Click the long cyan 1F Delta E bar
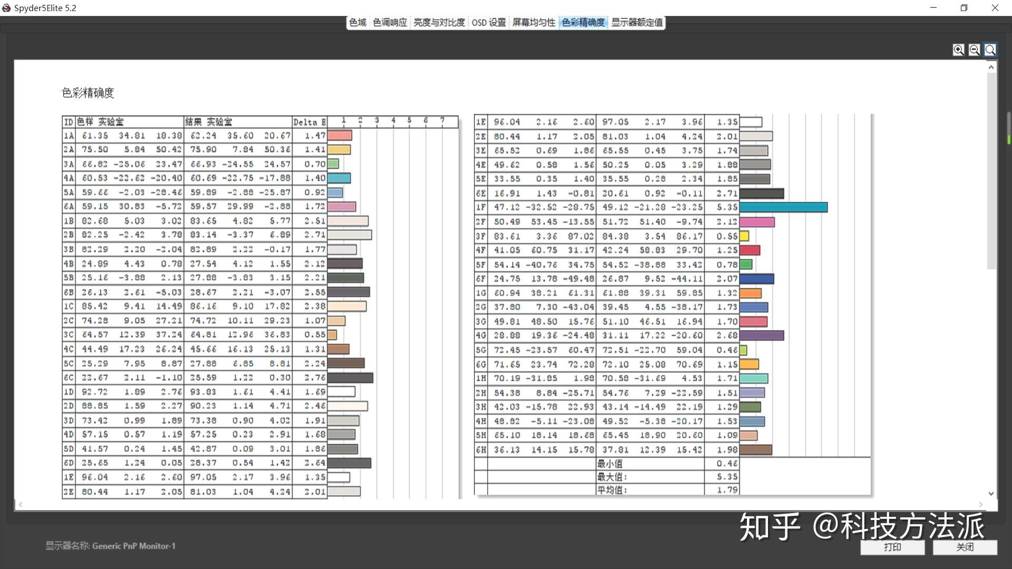The width and height of the screenshot is (1012, 569). point(783,208)
